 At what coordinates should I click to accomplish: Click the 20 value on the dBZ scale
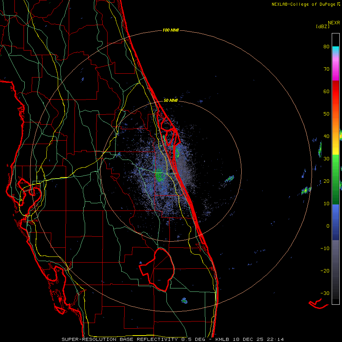pos(326,181)
